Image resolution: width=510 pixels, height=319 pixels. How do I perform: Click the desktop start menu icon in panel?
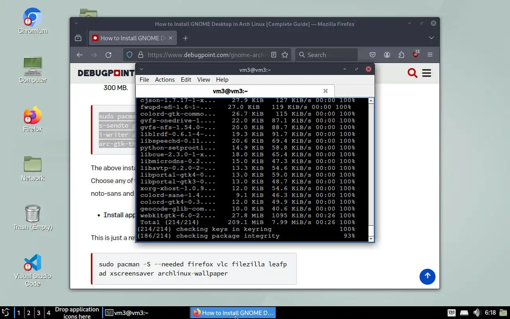point(6,313)
